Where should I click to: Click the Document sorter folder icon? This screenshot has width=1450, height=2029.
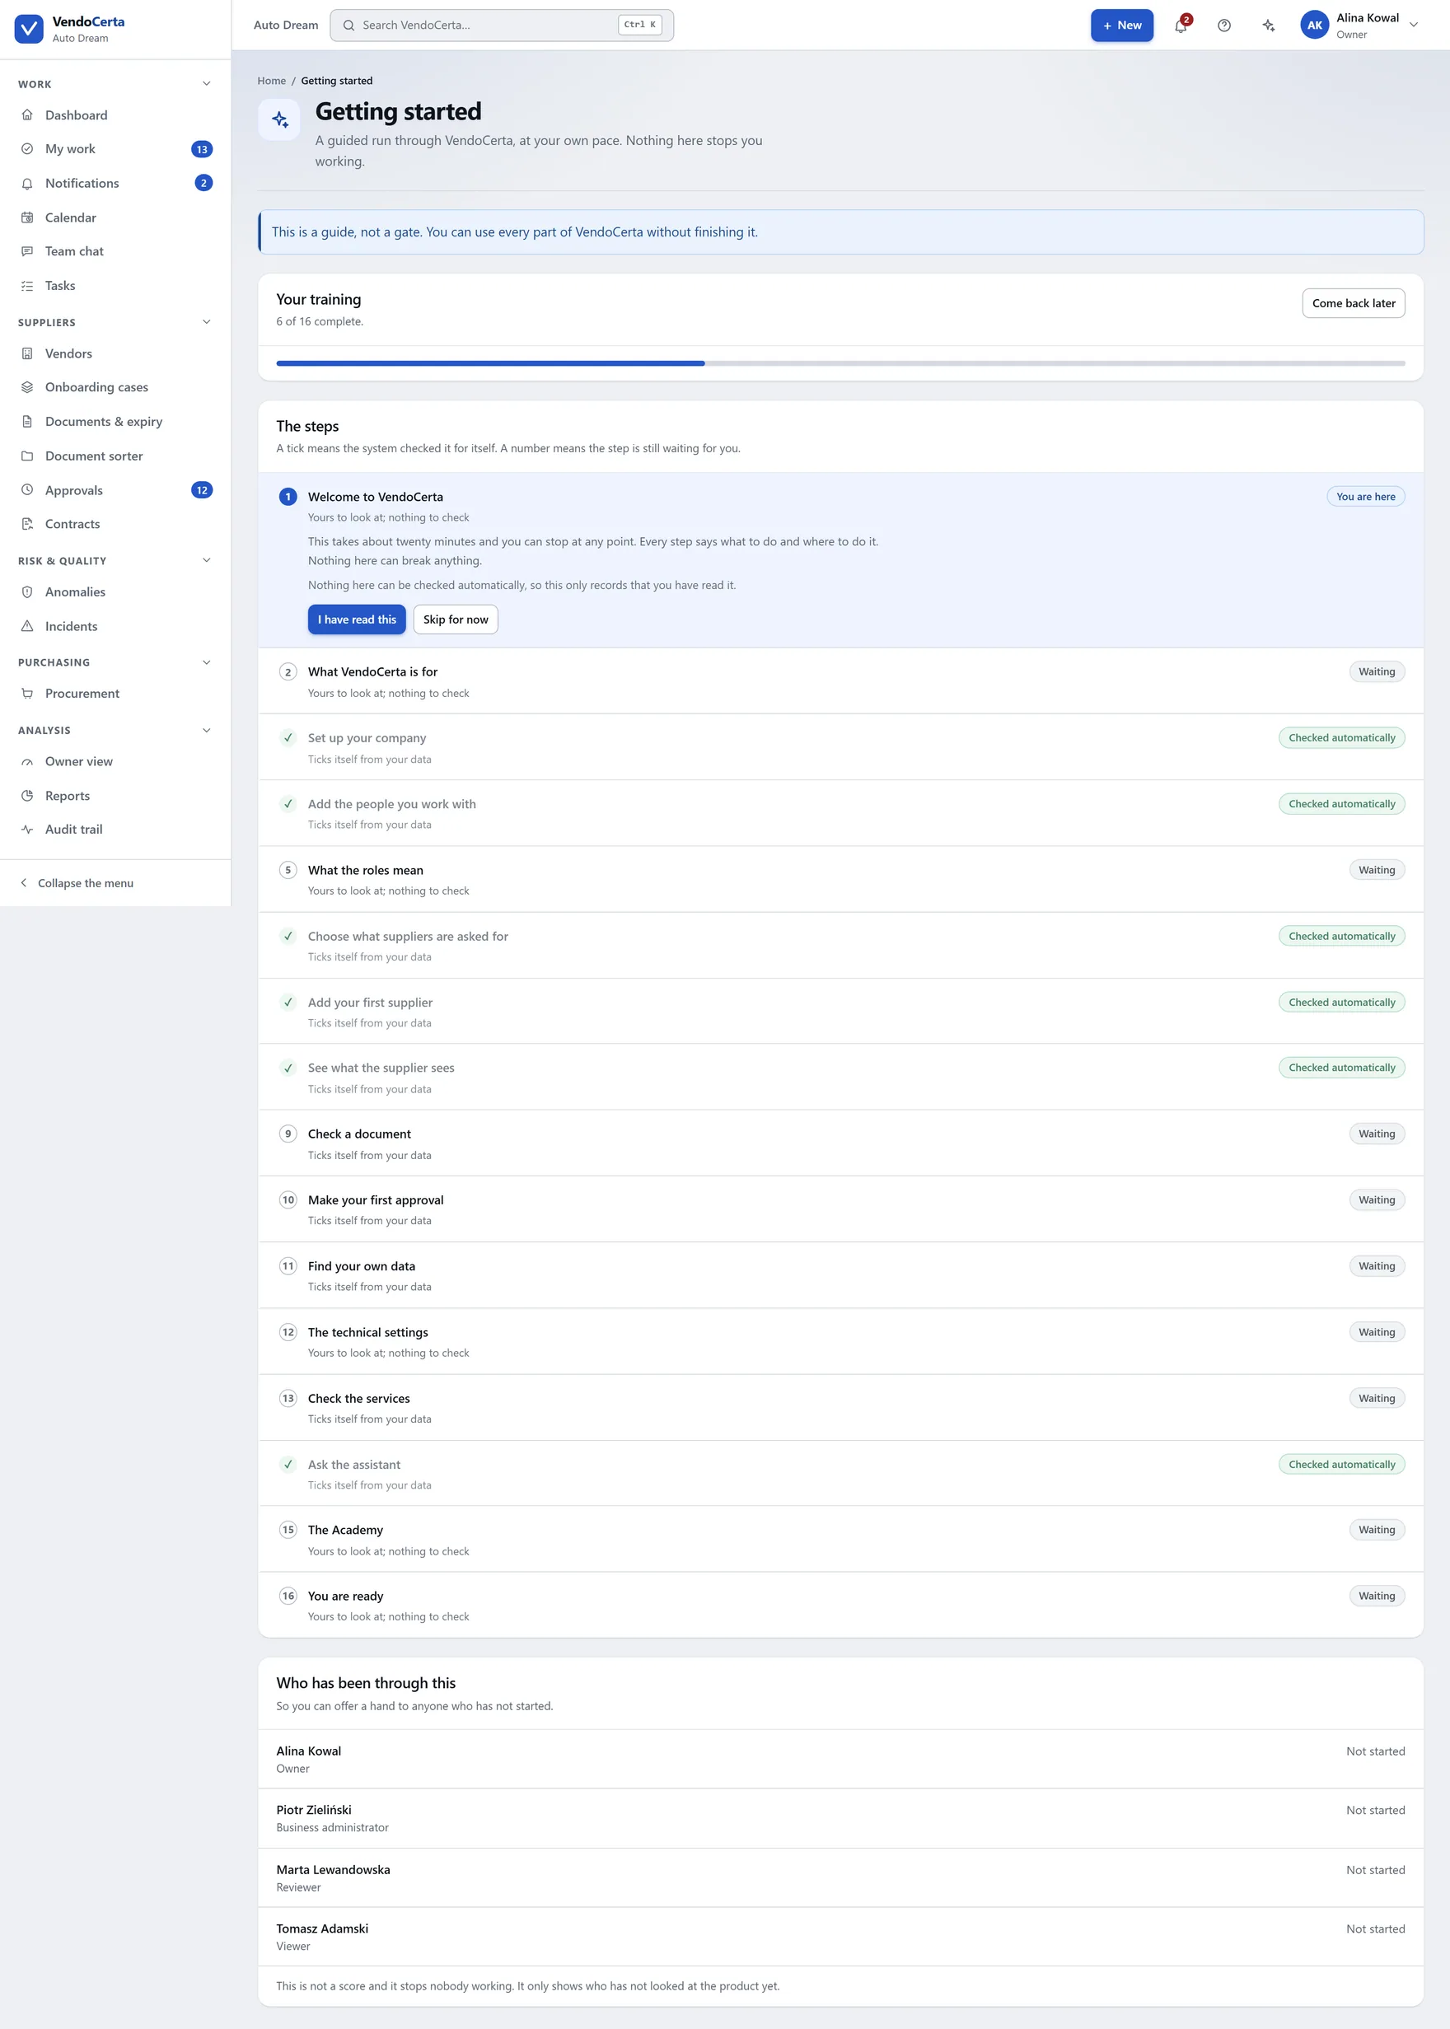click(27, 456)
